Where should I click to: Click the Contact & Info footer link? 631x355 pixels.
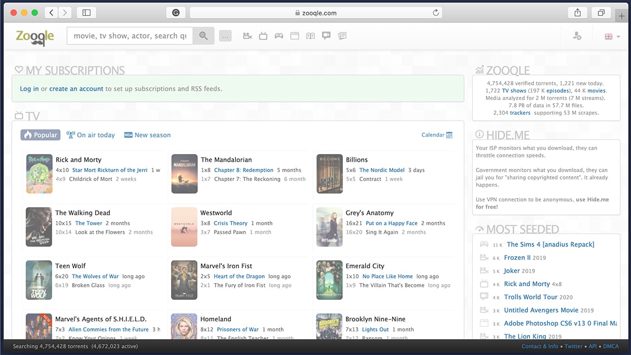[x=540, y=347]
